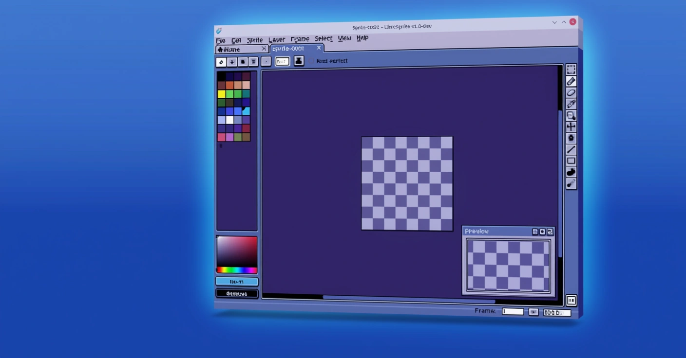The height and width of the screenshot is (358, 686).
Task: Select the blob-shaped contour tool
Action: [571, 172]
